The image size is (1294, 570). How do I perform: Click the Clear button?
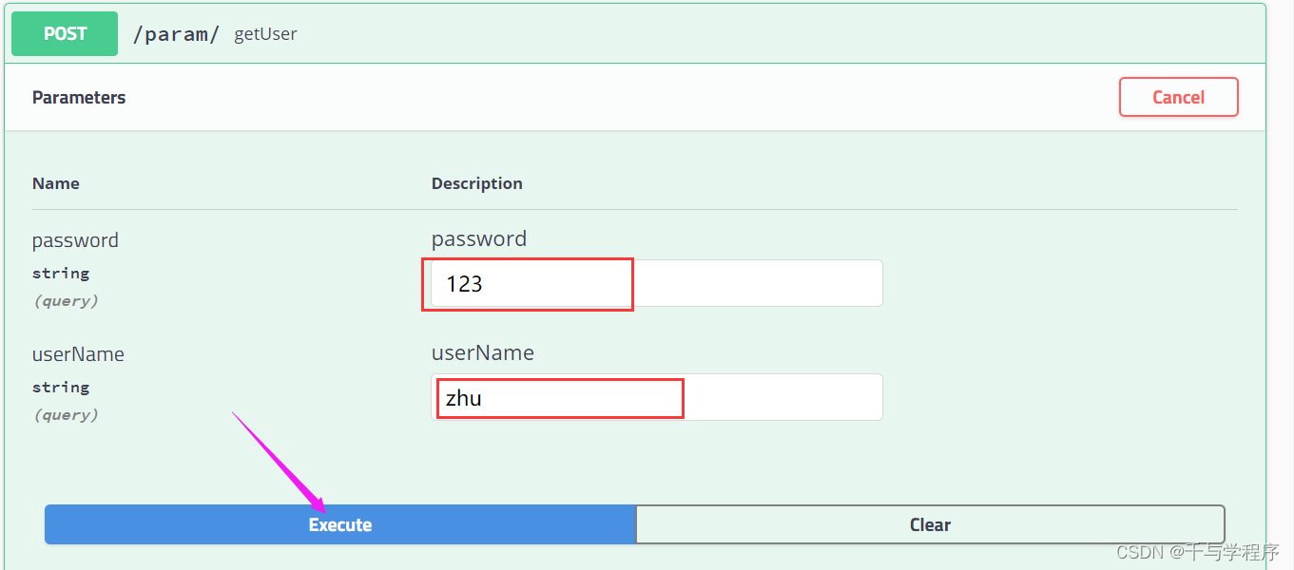[930, 524]
